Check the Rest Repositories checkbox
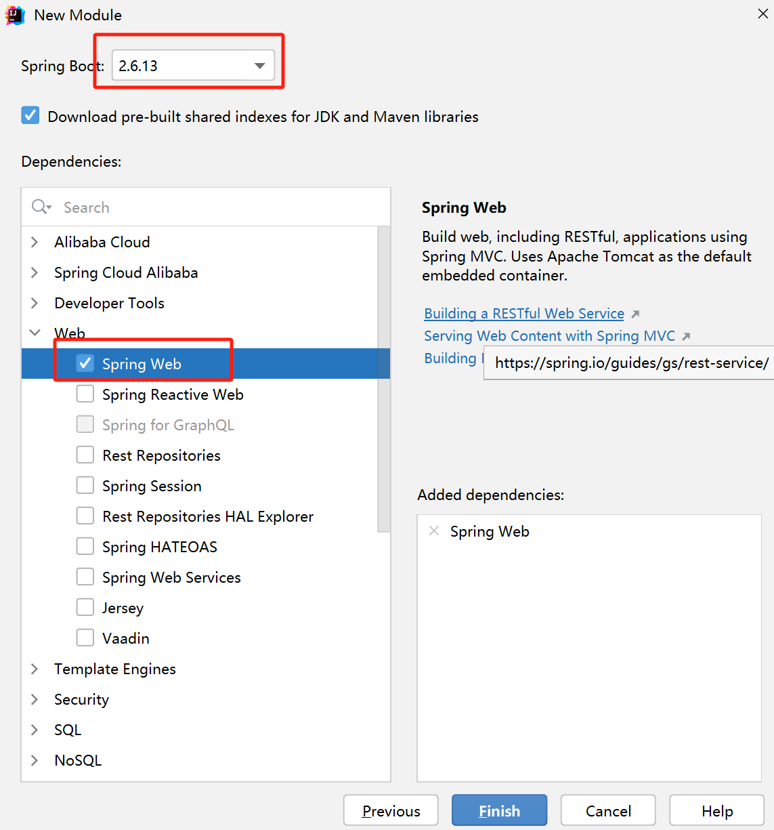Image resolution: width=774 pixels, height=830 pixels. [85, 455]
